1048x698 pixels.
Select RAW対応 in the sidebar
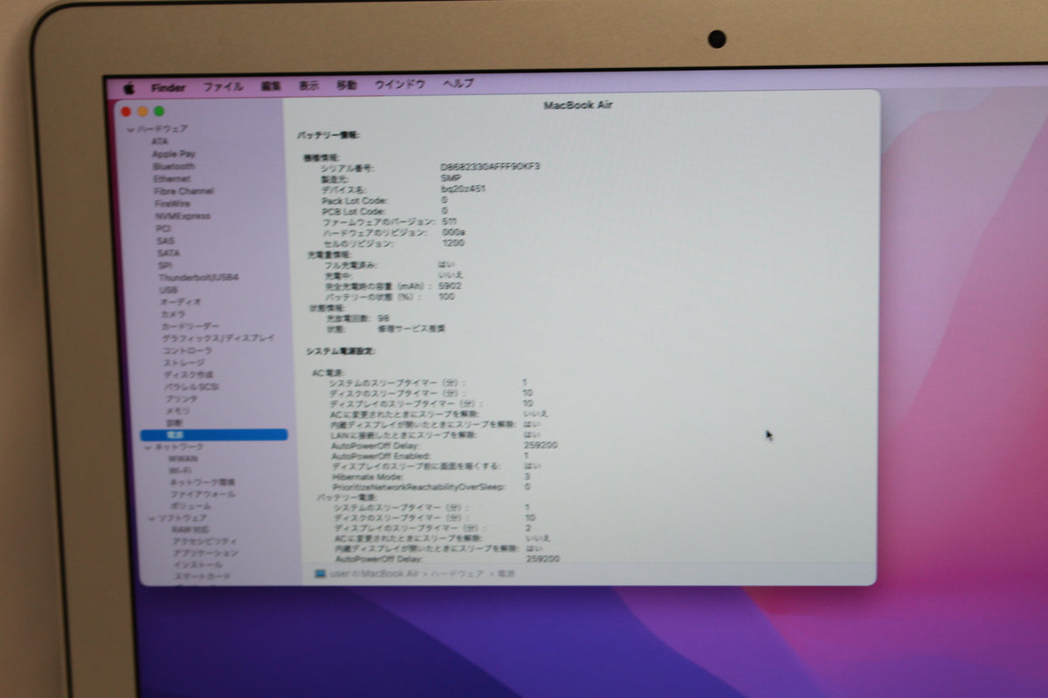coord(190,530)
